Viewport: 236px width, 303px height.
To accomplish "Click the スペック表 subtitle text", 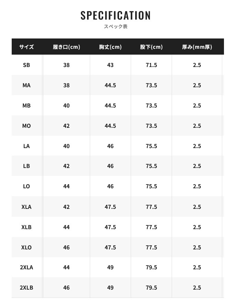I will [116, 26].
